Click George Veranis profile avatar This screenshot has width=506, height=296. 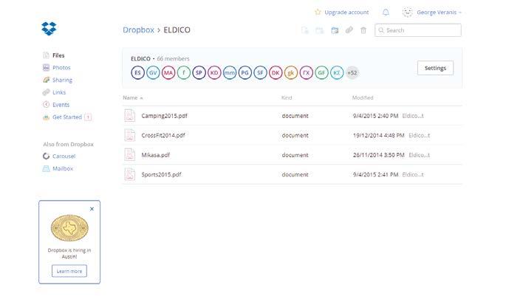[407, 13]
